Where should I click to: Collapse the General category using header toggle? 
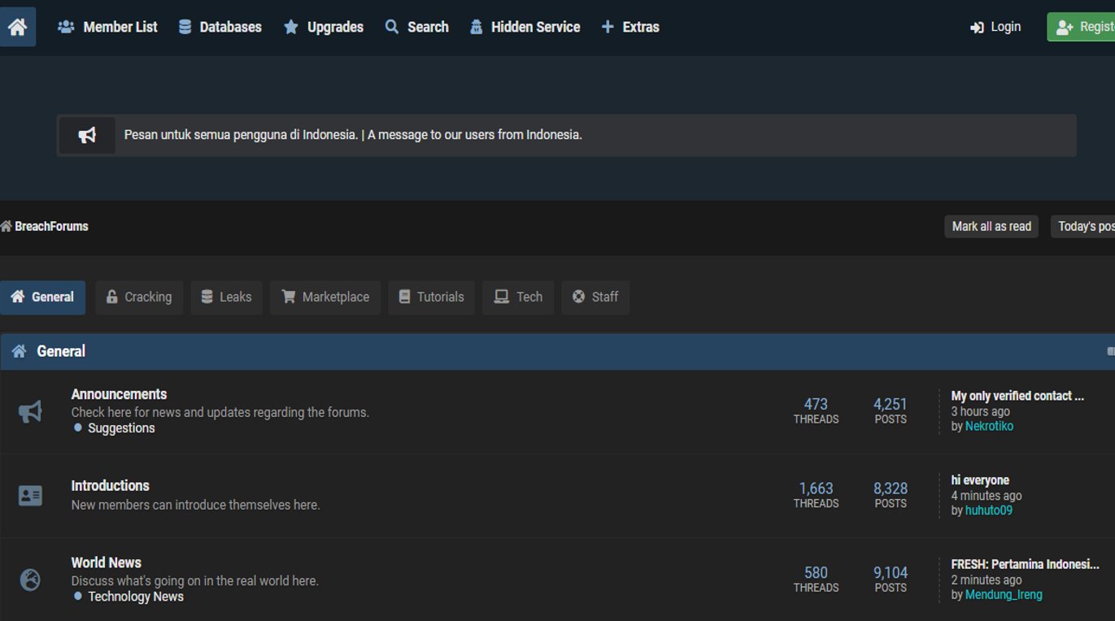[1111, 351]
